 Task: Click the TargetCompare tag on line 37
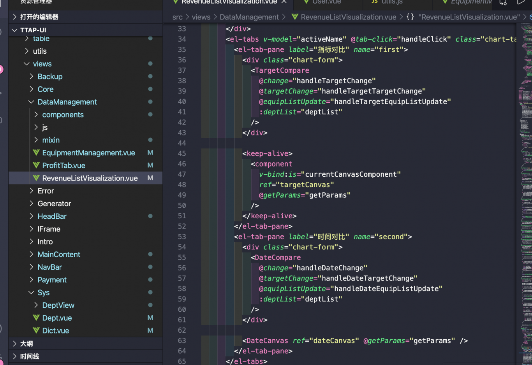282,70
